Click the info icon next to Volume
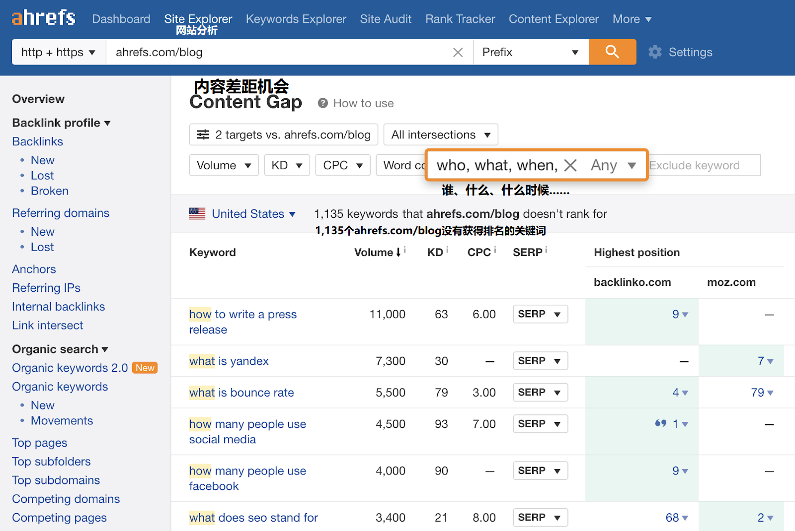The image size is (795, 531). (x=405, y=250)
